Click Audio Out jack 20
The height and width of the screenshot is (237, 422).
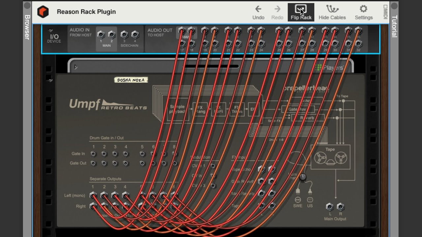coord(215,44)
